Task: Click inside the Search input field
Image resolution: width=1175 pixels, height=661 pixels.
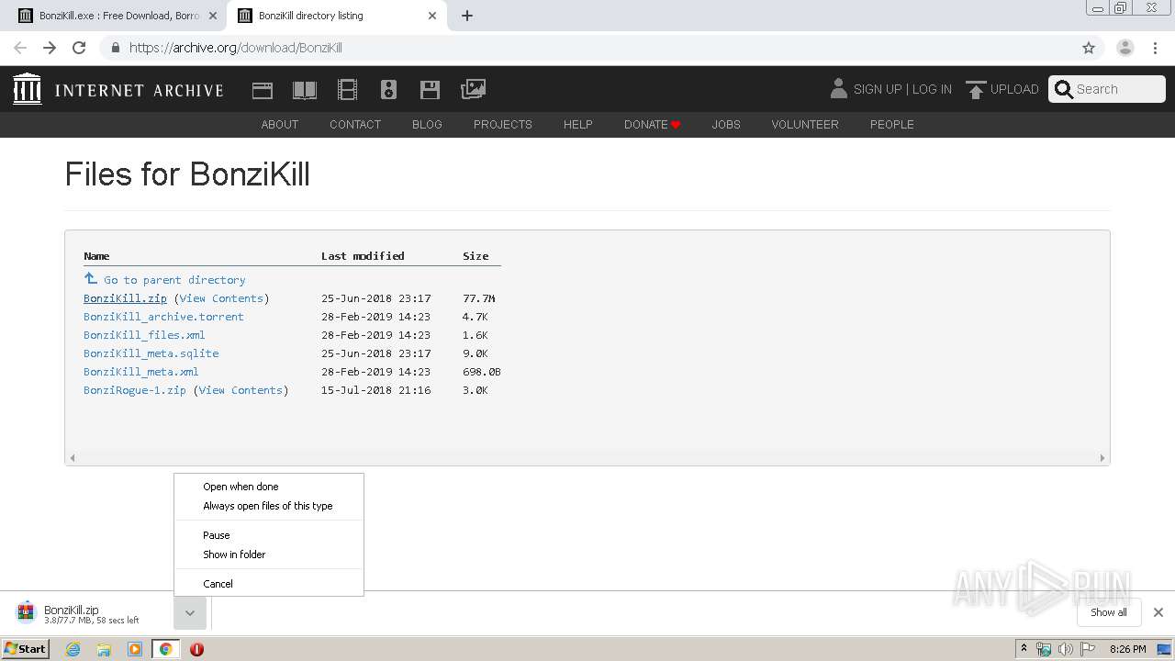Action: pyautogui.click(x=1118, y=89)
